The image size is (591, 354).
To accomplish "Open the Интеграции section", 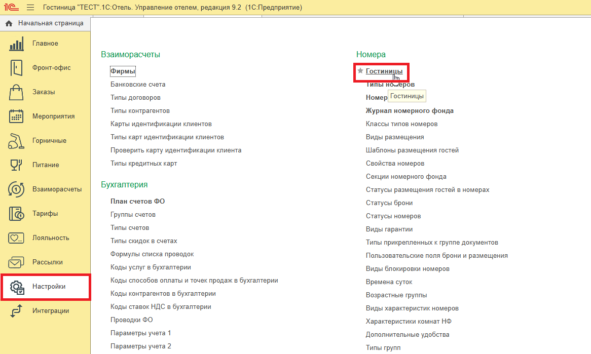I will [x=45, y=311].
